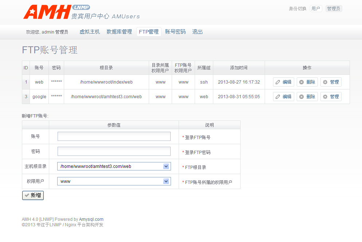Image resolution: width=362 pixels, height=242 pixels.
Task: Open the 权限用户 dropdown
Action: 166,181
